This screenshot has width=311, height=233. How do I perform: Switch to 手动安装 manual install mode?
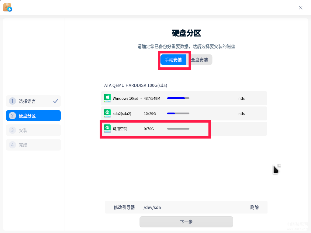(x=173, y=60)
